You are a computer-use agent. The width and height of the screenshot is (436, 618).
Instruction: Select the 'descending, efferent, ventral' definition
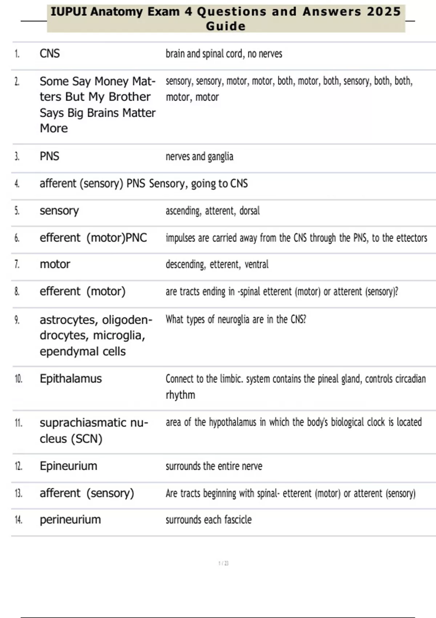217,264
